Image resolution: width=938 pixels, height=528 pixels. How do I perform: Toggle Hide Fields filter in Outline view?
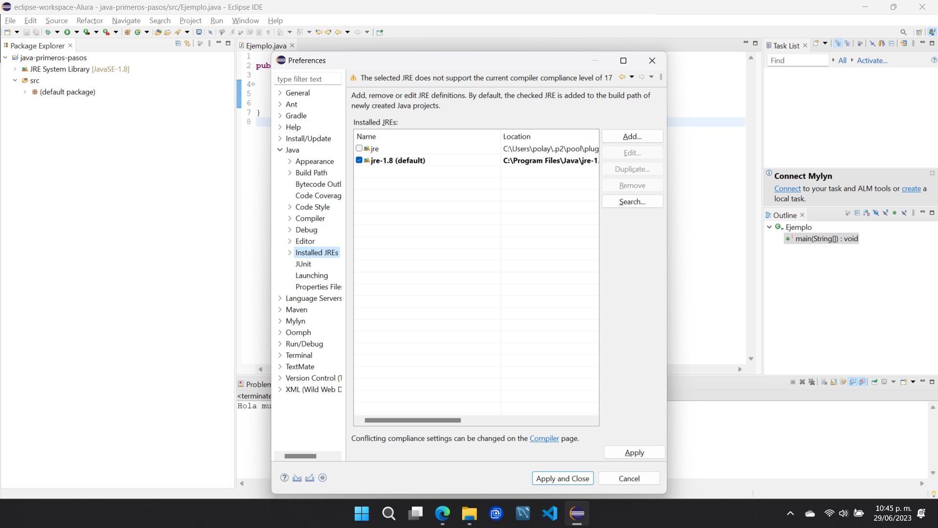click(x=875, y=213)
